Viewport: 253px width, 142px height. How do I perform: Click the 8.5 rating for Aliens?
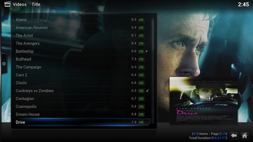134,20
